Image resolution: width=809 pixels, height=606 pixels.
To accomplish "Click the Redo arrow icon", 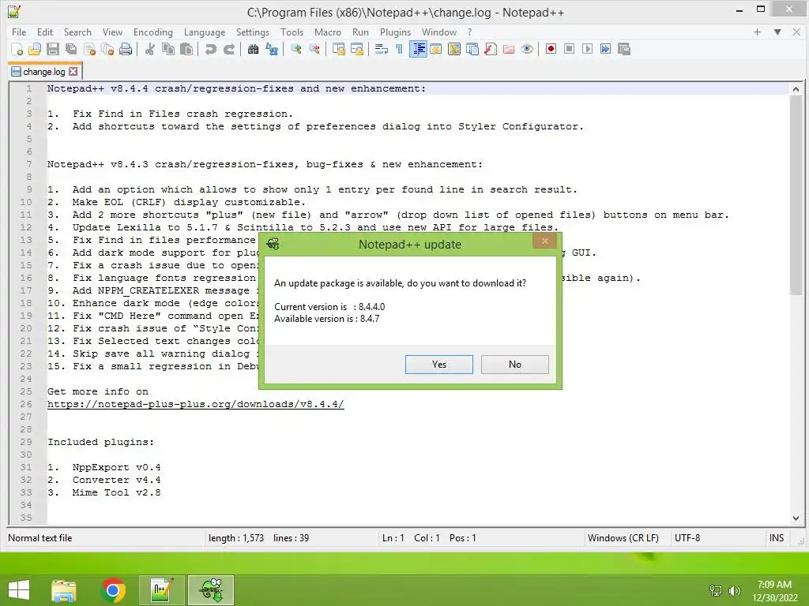I will [x=228, y=49].
